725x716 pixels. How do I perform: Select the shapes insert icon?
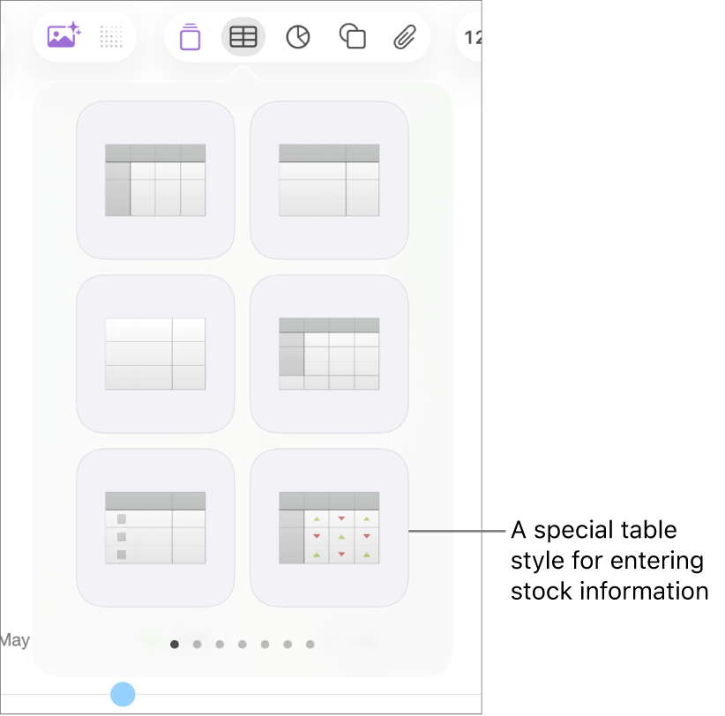tap(352, 37)
